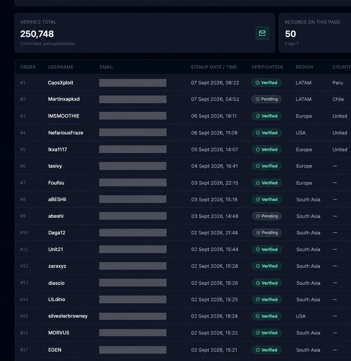Image resolution: width=351 pixels, height=361 pixels.
Task: Click date 05 Sept 2026, 14:07
Action: coord(215,149)
